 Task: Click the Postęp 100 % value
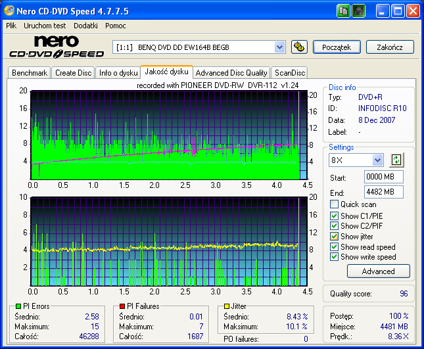coord(399,315)
